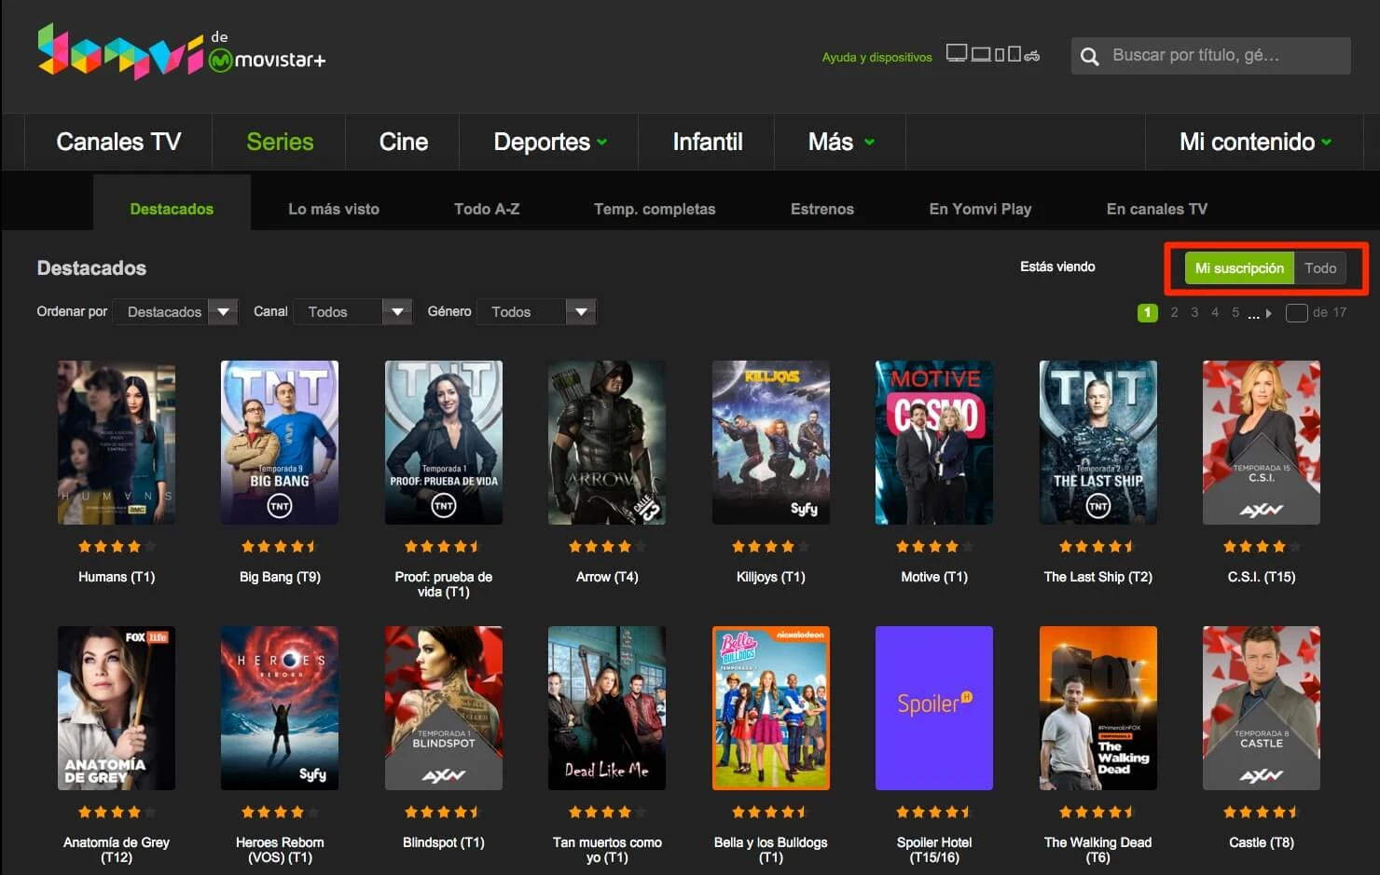Click the title Killjoys (T1)
The height and width of the screenshot is (875, 1380).
tap(771, 577)
